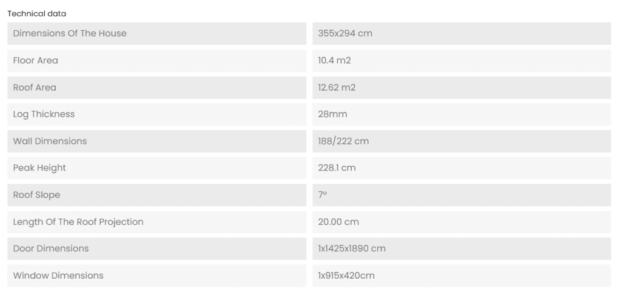Select the Peak Height label
This screenshot has width=620, height=301.
[x=39, y=168]
